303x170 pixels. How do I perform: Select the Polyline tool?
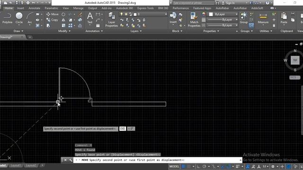(8, 18)
